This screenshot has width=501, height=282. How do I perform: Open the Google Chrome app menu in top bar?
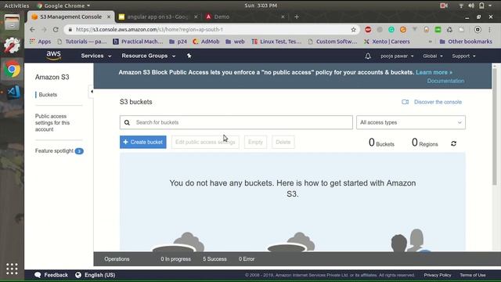coord(64,5)
